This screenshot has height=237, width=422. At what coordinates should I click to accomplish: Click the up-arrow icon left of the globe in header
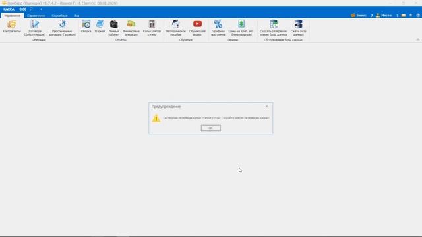coord(411,16)
